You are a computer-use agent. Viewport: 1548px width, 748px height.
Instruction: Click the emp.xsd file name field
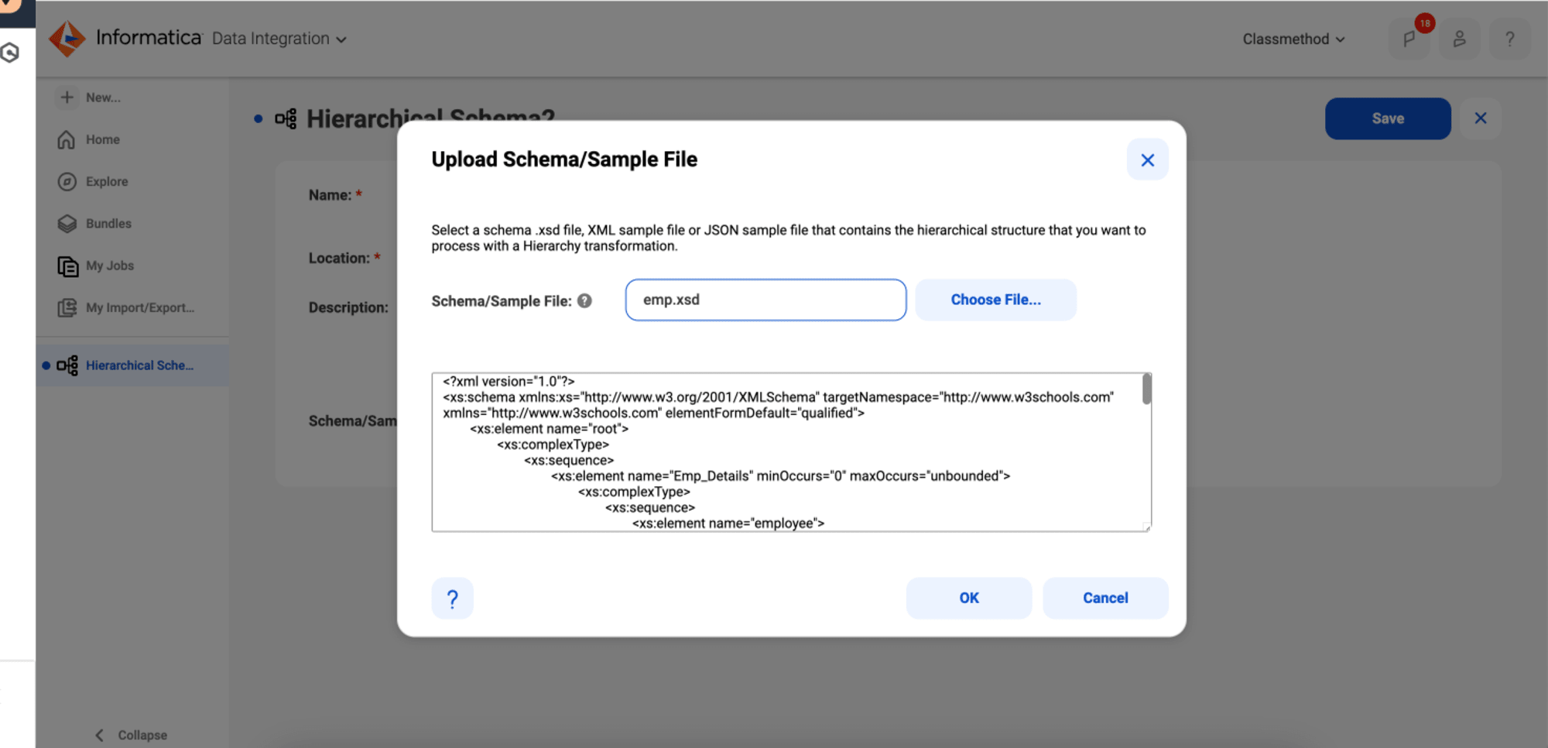click(x=765, y=300)
